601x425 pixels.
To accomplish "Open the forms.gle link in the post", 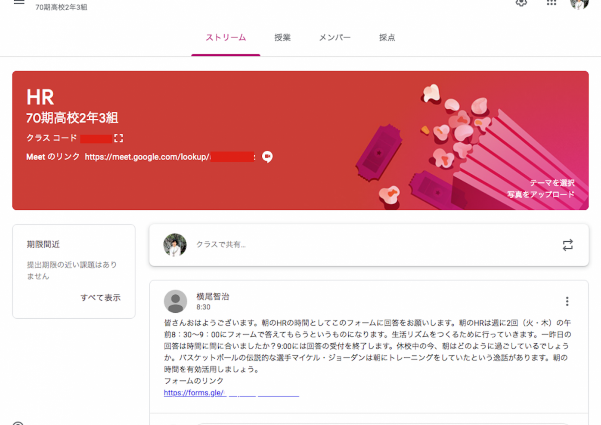I will pyautogui.click(x=195, y=393).
